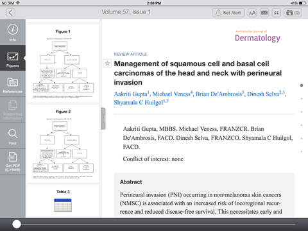Image resolution: width=308 pixels, height=231 pixels.
Task: Open Supporting Information sidebar item
Action: (13, 110)
